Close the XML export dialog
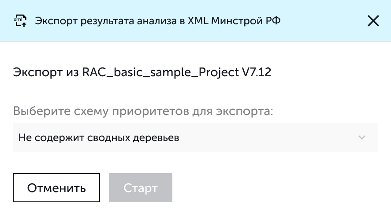391x223 pixels. click(373, 21)
